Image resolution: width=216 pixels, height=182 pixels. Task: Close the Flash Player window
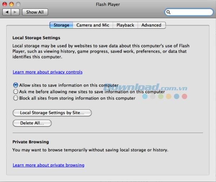5,4
